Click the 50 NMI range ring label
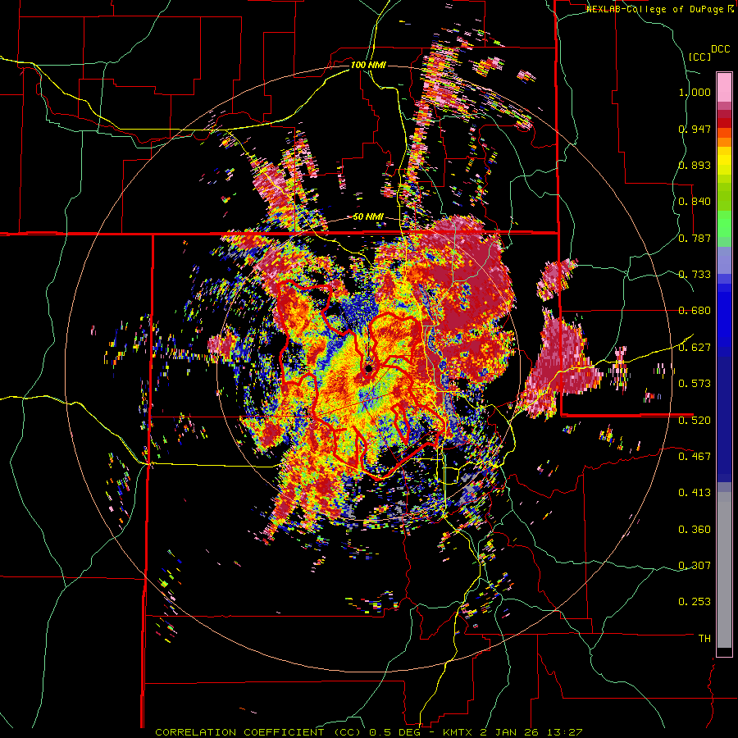The image size is (738, 738). 368,217
